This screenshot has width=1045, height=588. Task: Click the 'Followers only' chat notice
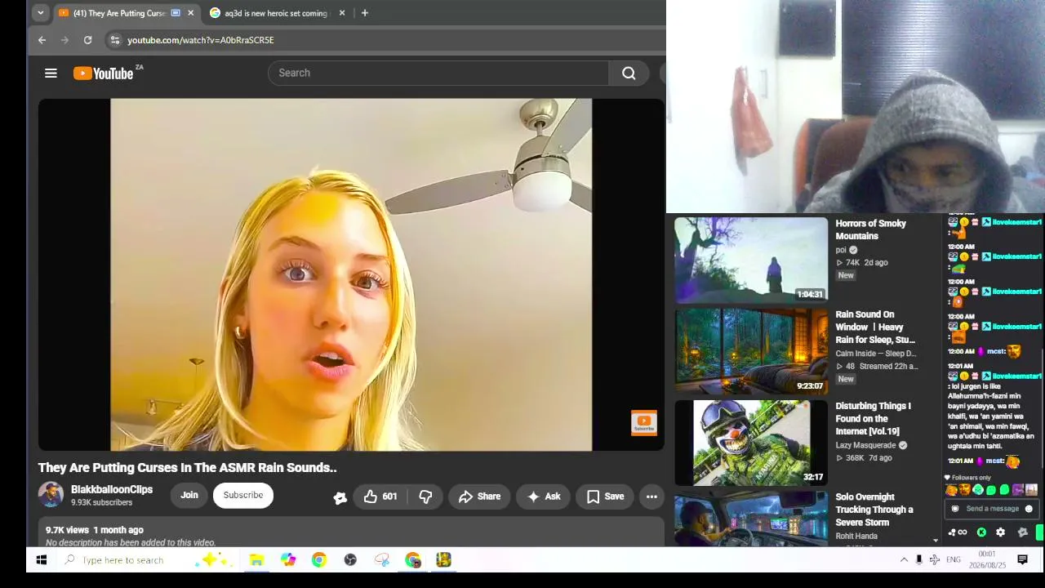pos(968,478)
